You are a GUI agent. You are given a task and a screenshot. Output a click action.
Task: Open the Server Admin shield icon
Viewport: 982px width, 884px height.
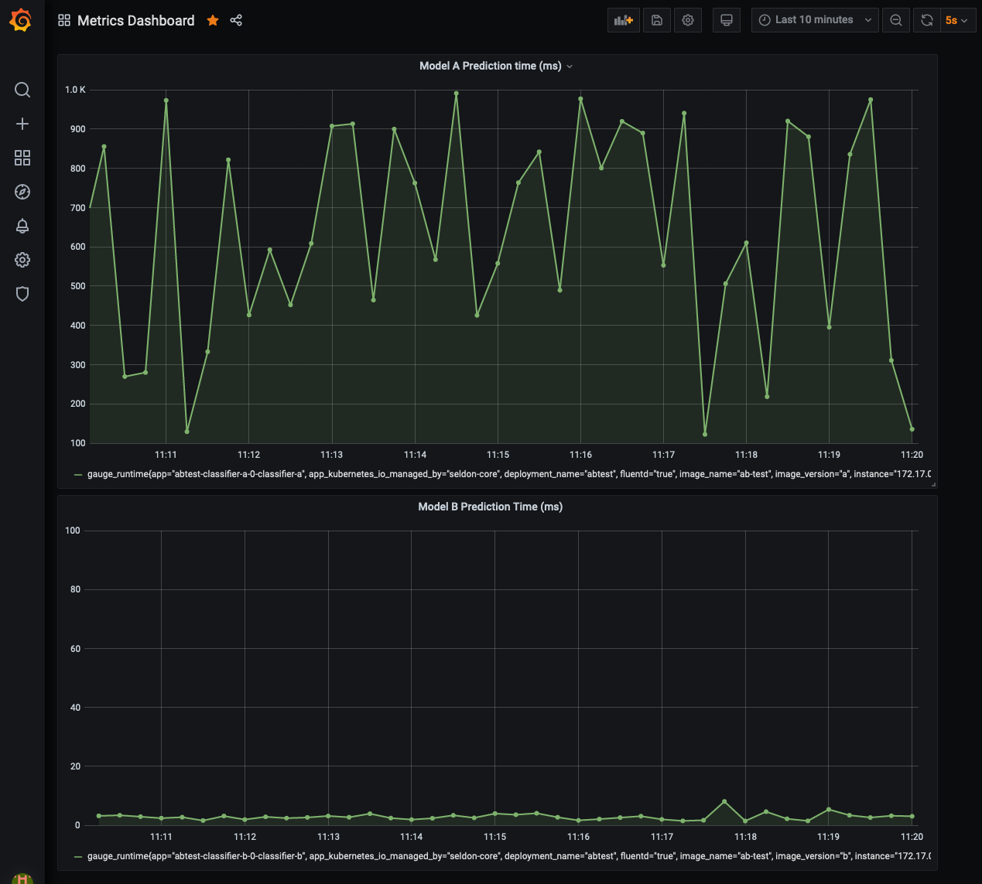click(x=22, y=294)
